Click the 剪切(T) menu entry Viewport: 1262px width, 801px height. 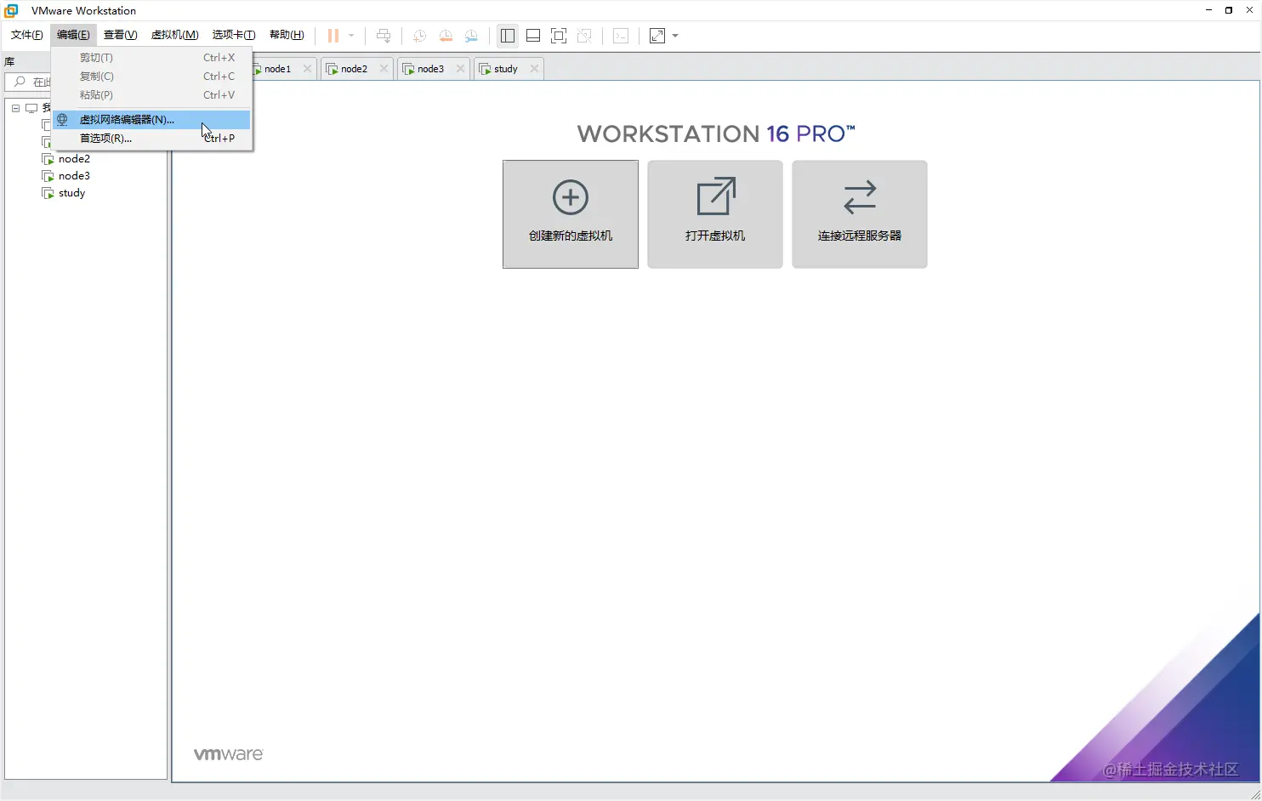pos(151,58)
